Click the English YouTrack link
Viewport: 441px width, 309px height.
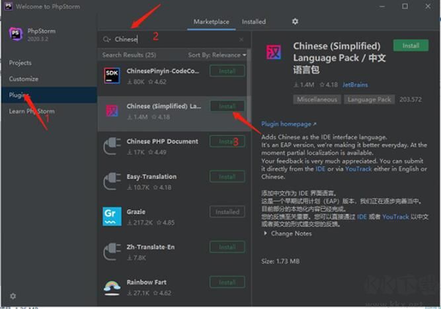pyautogui.click(x=358, y=169)
